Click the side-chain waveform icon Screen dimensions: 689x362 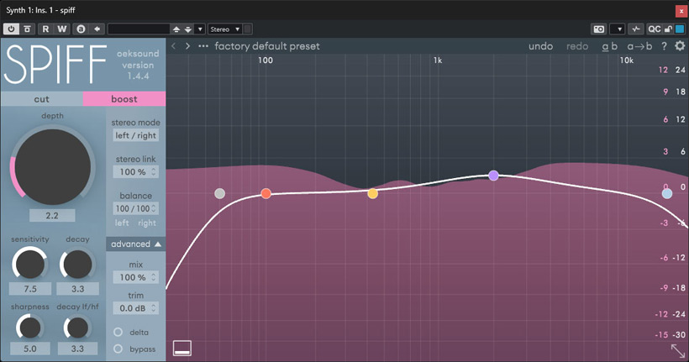tap(636, 29)
